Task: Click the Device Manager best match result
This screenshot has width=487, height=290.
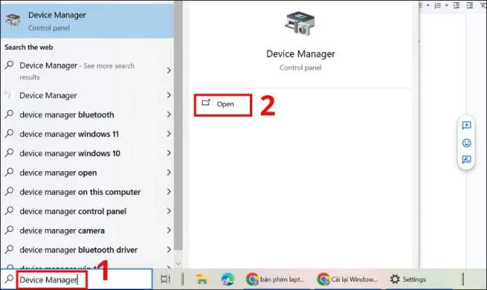Action: [x=87, y=20]
